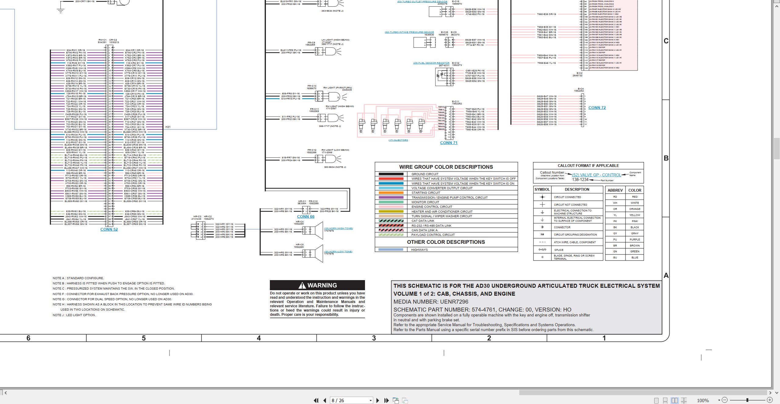The width and height of the screenshot is (780, 404).
Task: Go to the next page
Action: [378, 400]
